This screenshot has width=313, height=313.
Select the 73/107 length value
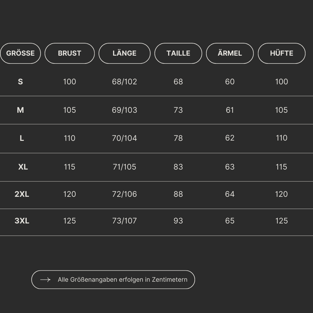[x=125, y=221]
